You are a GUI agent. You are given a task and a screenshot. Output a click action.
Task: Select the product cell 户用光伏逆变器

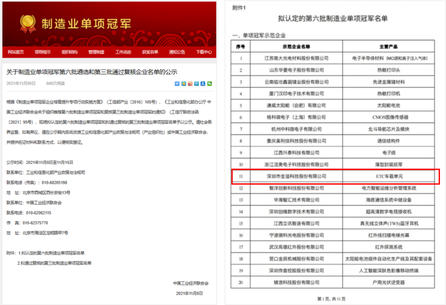click(389, 283)
